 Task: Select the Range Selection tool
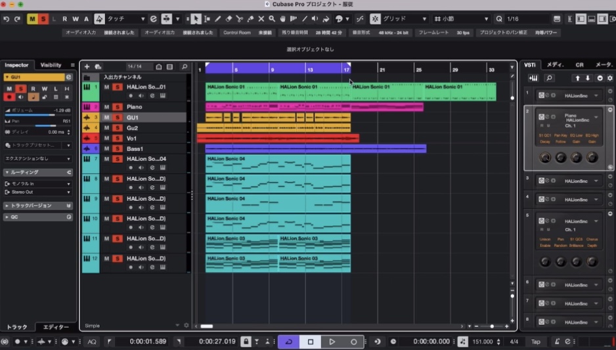coord(207,19)
